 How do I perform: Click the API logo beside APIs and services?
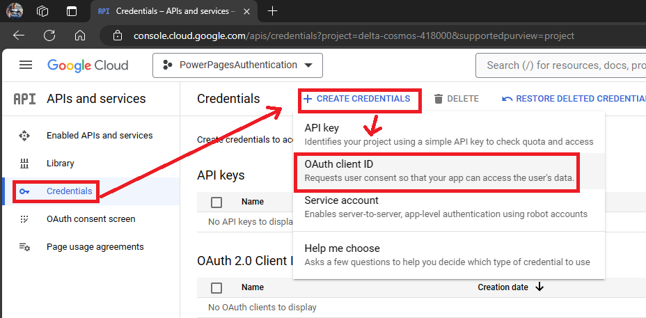[24, 99]
